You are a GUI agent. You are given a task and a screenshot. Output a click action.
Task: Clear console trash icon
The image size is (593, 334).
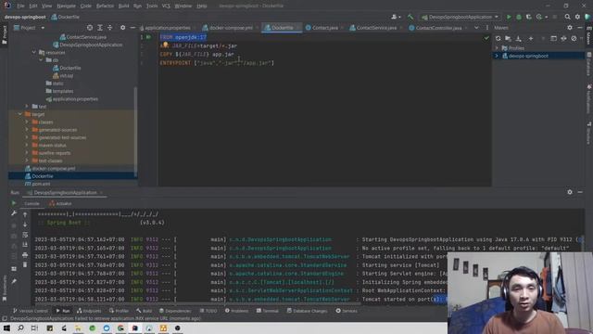[25, 264]
